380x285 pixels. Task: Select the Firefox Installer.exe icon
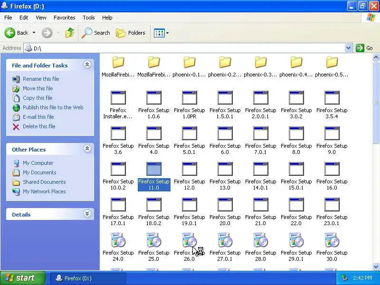(x=118, y=98)
